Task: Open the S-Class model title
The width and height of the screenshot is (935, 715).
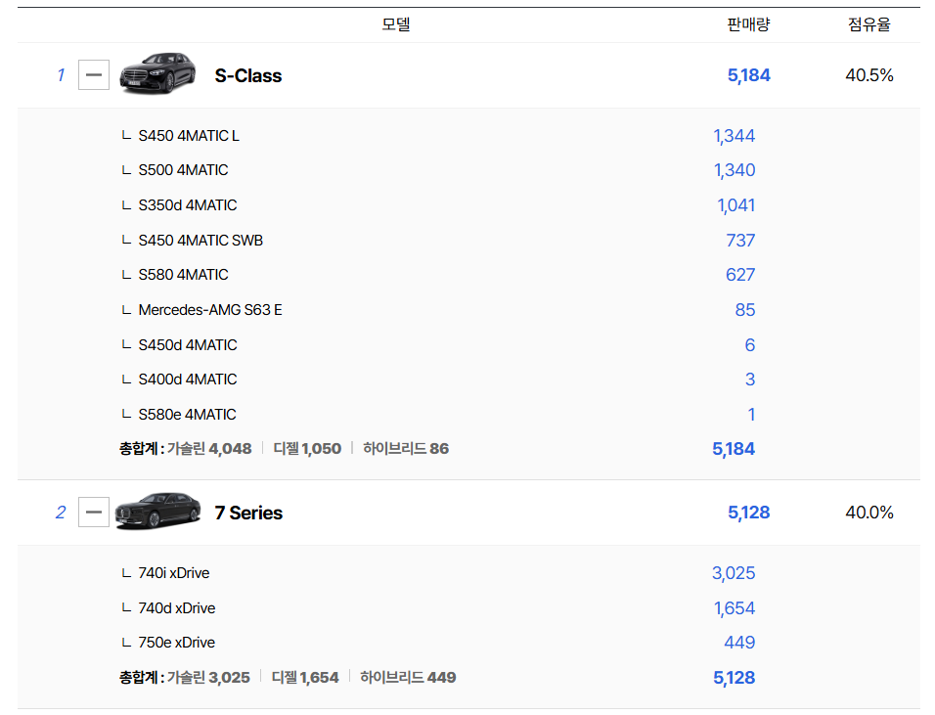Action: pos(247,75)
